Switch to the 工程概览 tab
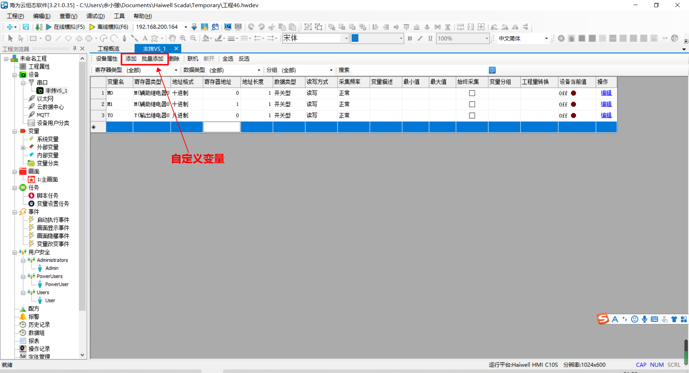The image size is (689, 373). (x=109, y=49)
